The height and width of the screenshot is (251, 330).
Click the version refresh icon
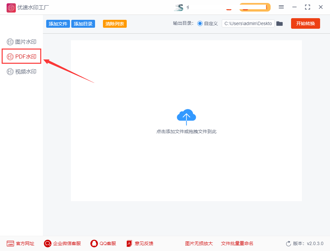288,244
